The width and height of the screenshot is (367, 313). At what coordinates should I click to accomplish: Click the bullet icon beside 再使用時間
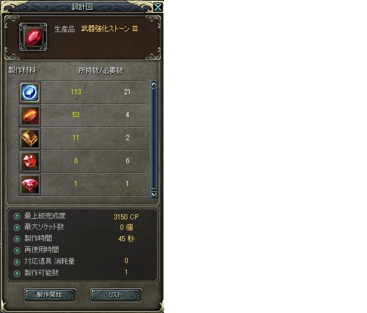(x=17, y=250)
